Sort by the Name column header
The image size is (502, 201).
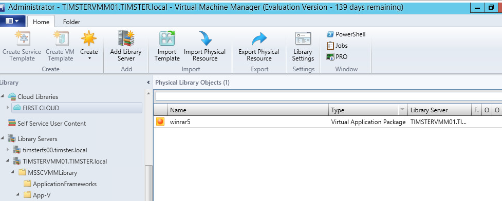pyautogui.click(x=248, y=110)
